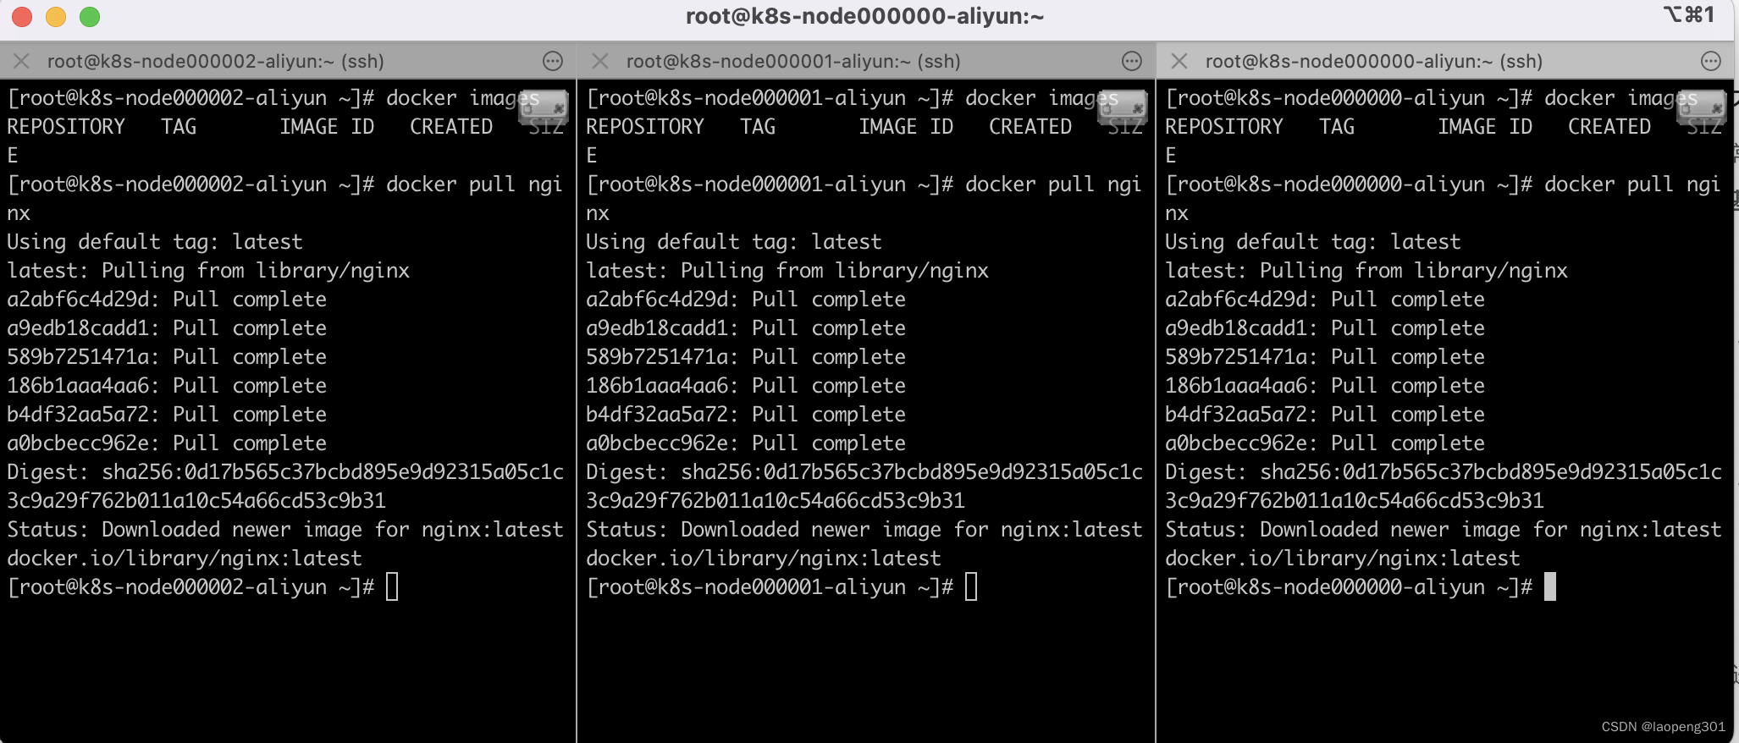Click the prompt cursor in node000000 terminal

tap(1550, 586)
